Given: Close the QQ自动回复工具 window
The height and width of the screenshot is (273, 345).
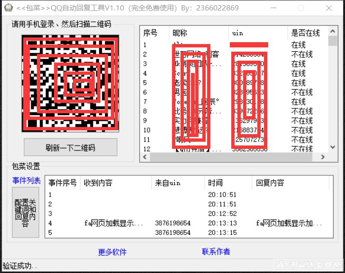Looking at the screenshot, I should pos(329,8).
